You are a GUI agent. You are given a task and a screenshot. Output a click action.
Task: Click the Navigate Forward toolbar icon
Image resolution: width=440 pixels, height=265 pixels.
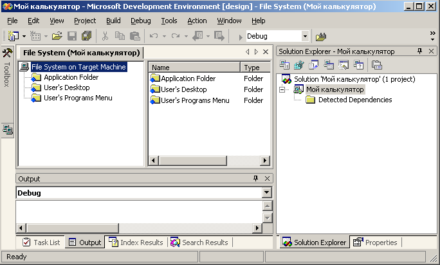tap(219, 36)
